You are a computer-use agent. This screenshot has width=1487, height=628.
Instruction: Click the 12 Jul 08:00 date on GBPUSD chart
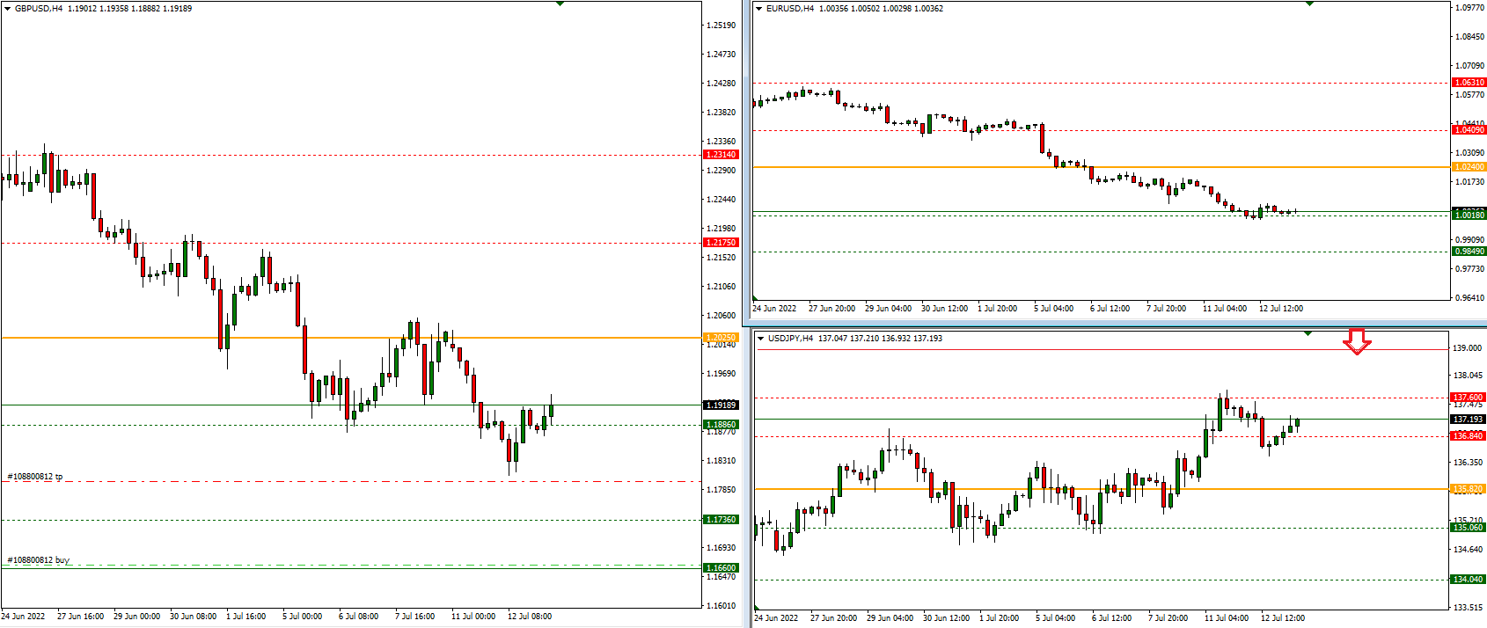click(x=530, y=617)
